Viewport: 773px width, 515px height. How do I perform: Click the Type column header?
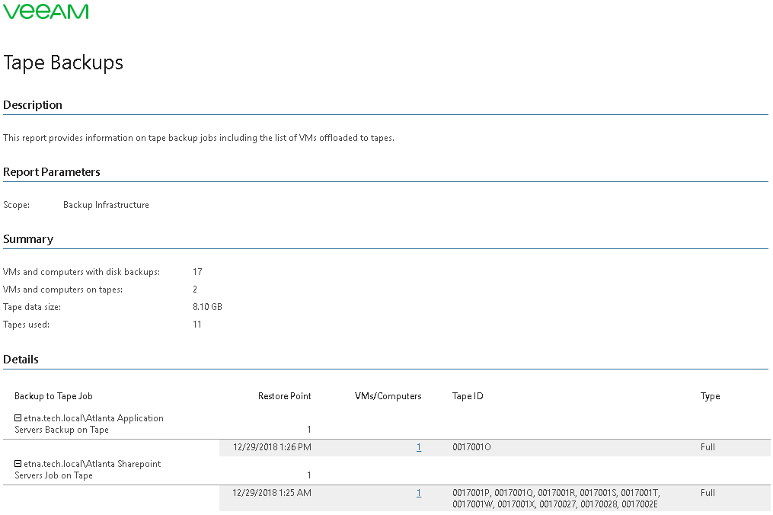[710, 396]
